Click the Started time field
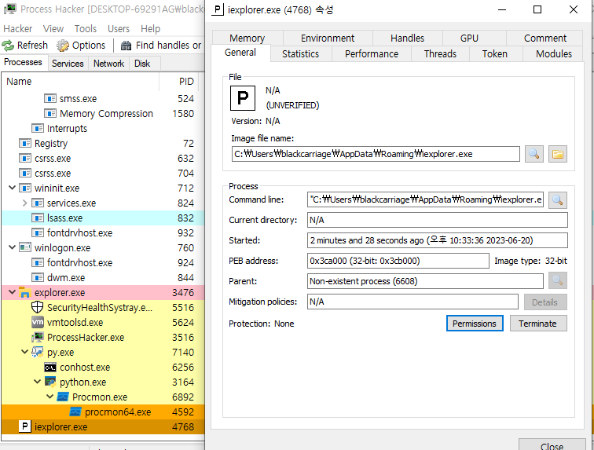This screenshot has width=594, height=450. [x=437, y=240]
